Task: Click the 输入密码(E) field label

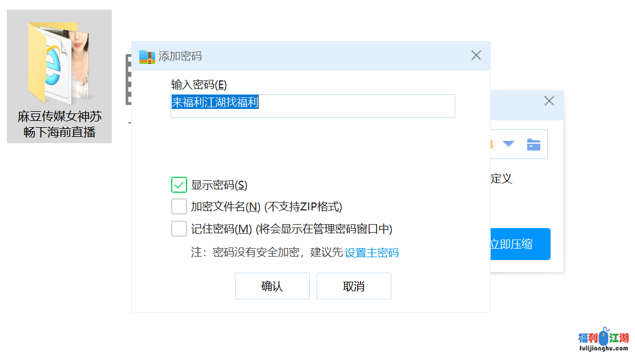Action: (x=199, y=85)
